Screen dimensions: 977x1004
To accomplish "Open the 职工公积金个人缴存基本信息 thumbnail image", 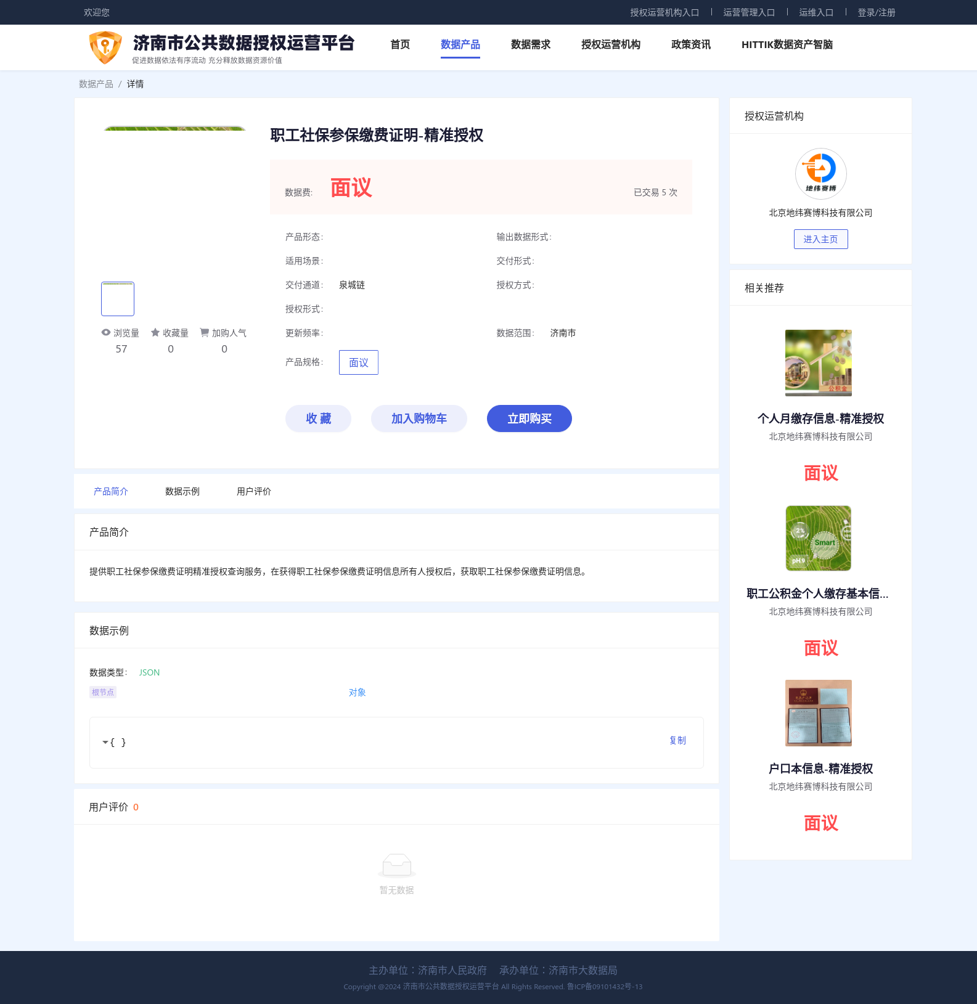I will pos(819,538).
